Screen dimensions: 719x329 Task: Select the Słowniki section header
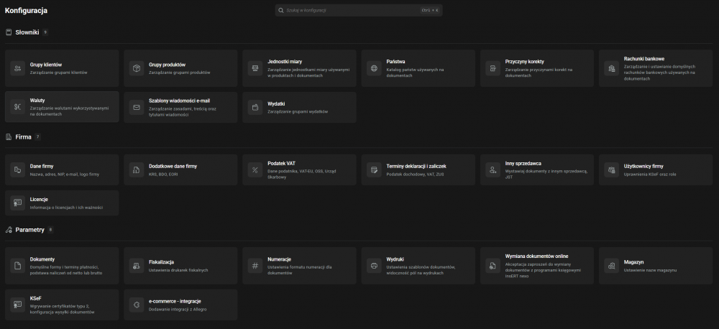27,32
